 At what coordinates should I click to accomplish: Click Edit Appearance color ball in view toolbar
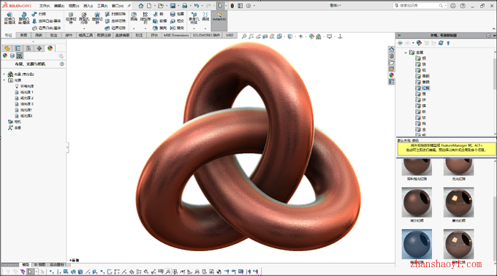pyautogui.click(x=311, y=37)
